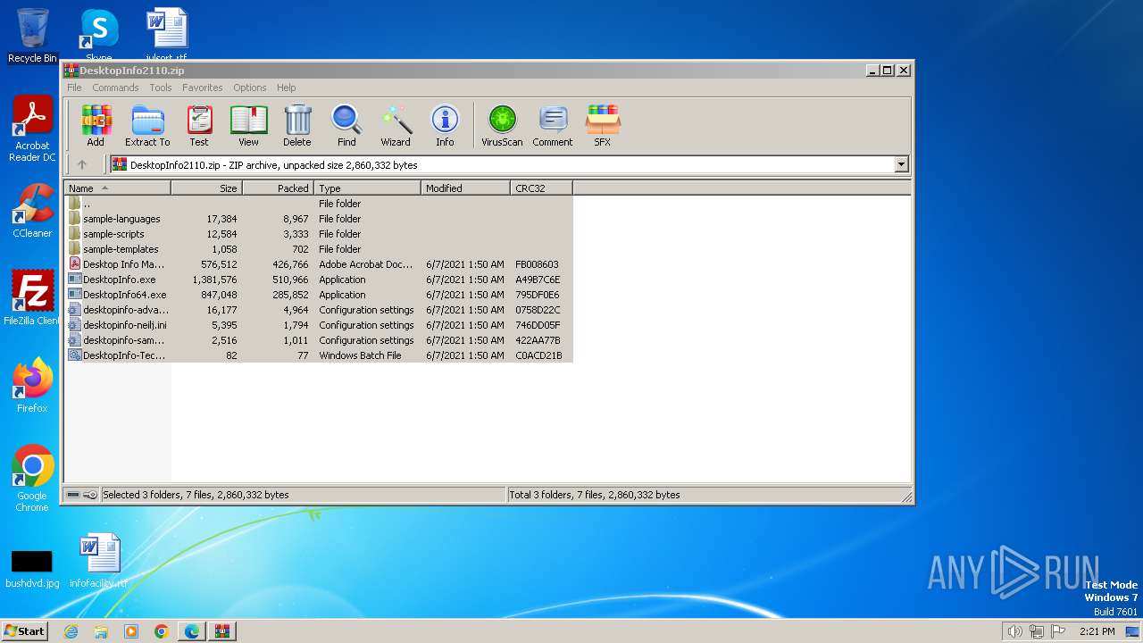
Task: Click the volume tray icon
Action: point(1014,631)
